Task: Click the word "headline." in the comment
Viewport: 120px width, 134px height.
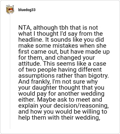Action: tap(31, 40)
